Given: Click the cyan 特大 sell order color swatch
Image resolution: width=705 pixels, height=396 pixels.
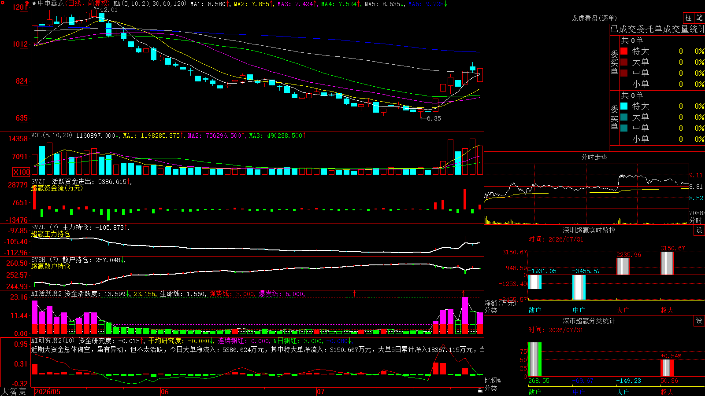Looking at the screenshot, I should [624, 106].
